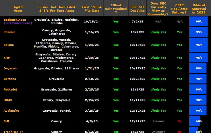Click the CFTC futures Yes cell for Solana
211x133 pixels.
point(179,45)
